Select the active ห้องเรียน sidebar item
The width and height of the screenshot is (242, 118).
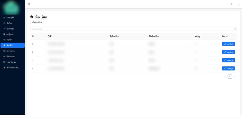click(13, 45)
